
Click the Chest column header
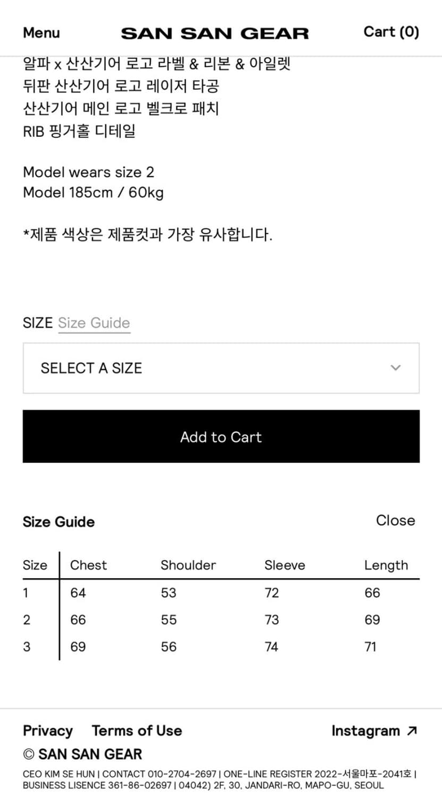88,565
